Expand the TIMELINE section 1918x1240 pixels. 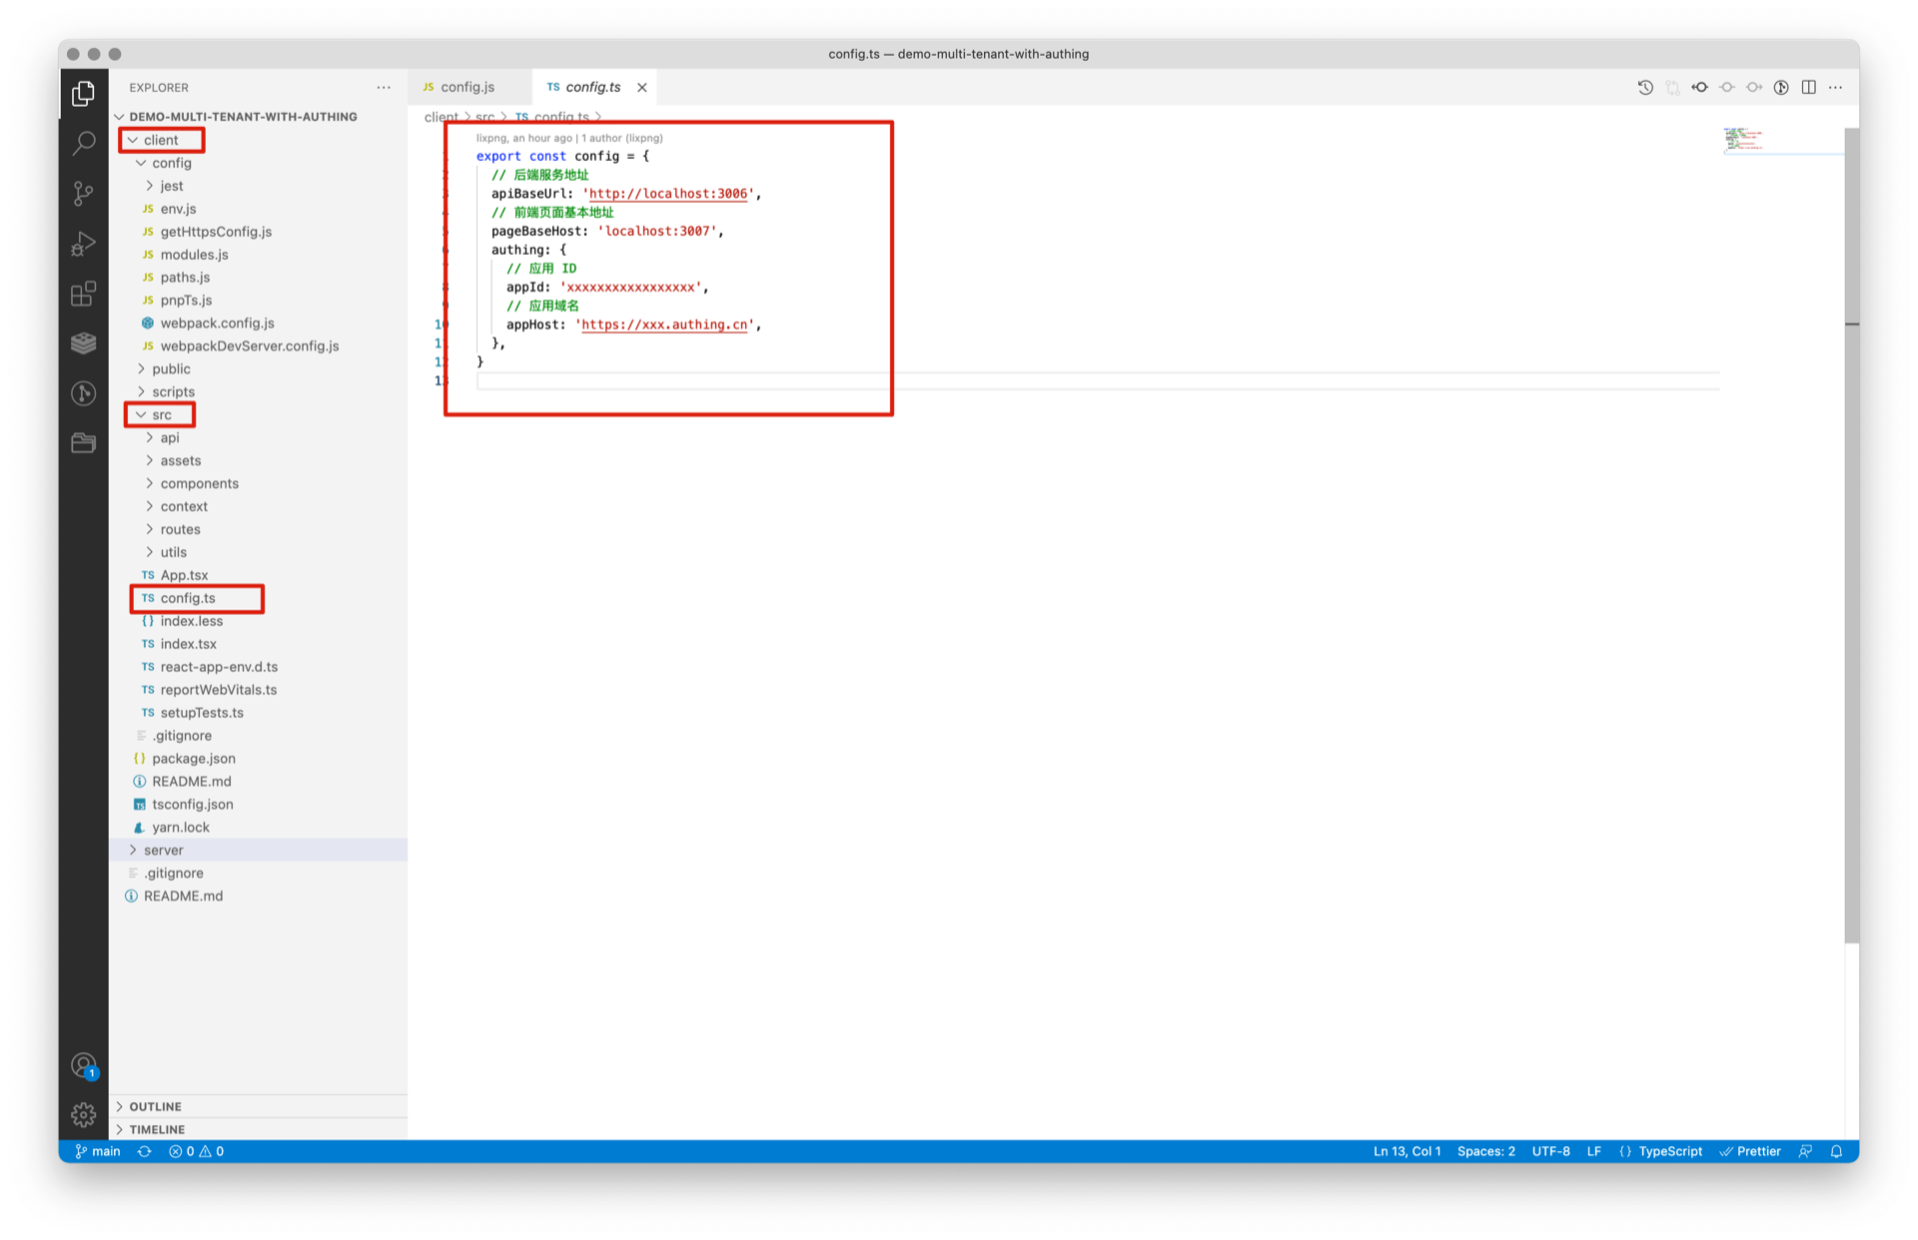[157, 1129]
